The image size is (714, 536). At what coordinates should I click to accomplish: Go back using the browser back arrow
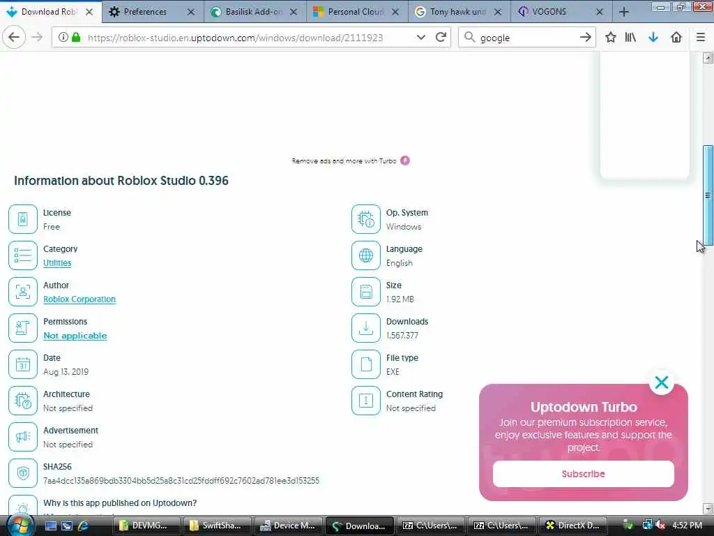pos(14,38)
